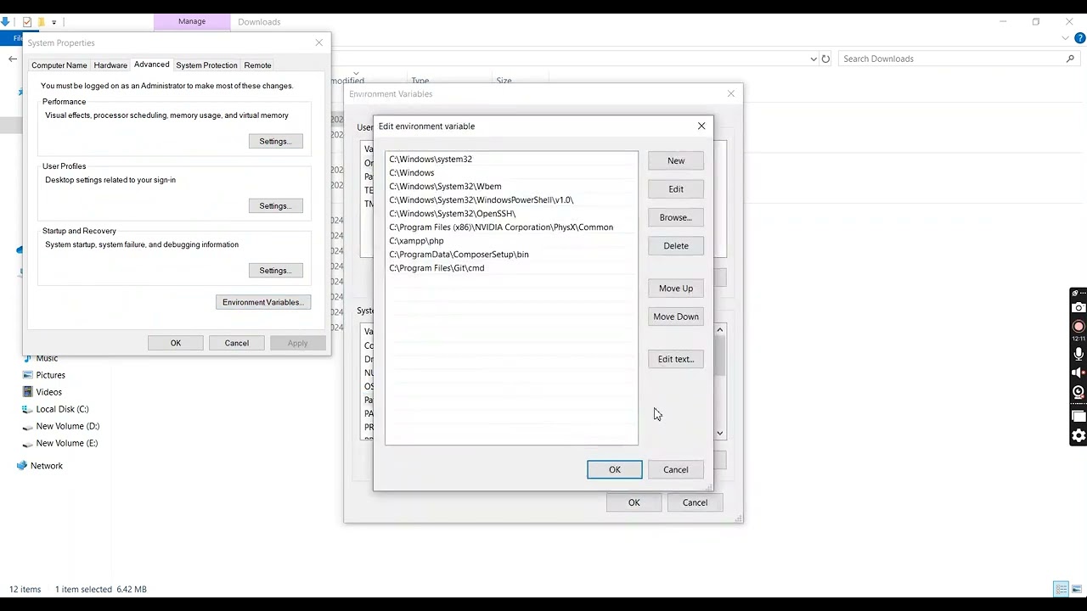Click the Environment Variables... button
The height and width of the screenshot is (611, 1087).
[x=263, y=302]
